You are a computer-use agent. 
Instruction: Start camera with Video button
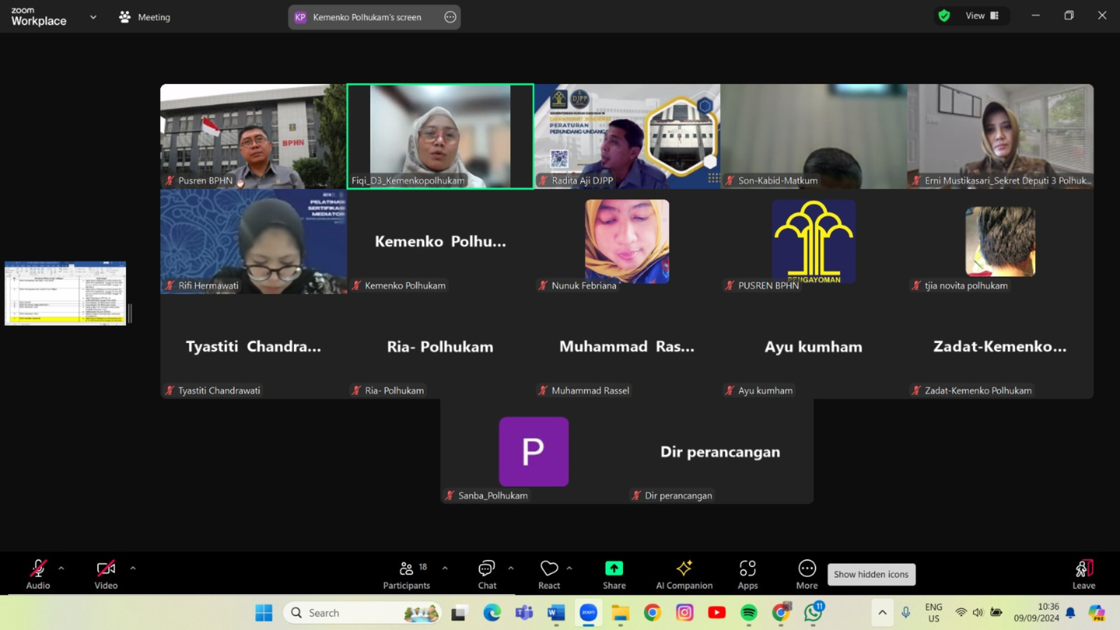click(106, 575)
